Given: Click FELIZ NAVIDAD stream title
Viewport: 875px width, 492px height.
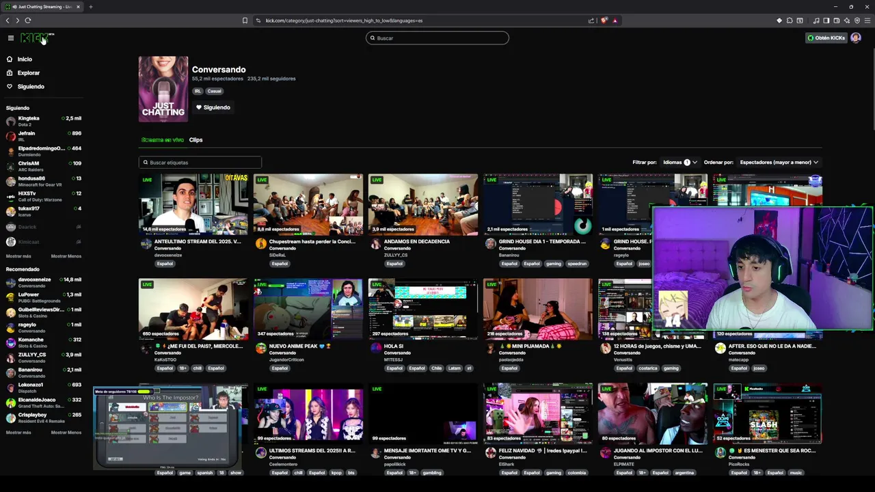Looking at the screenshot, I should click(543, 451).
